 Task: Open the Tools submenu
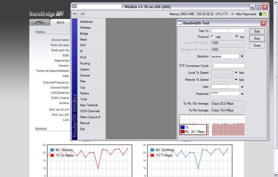(91, 99)
